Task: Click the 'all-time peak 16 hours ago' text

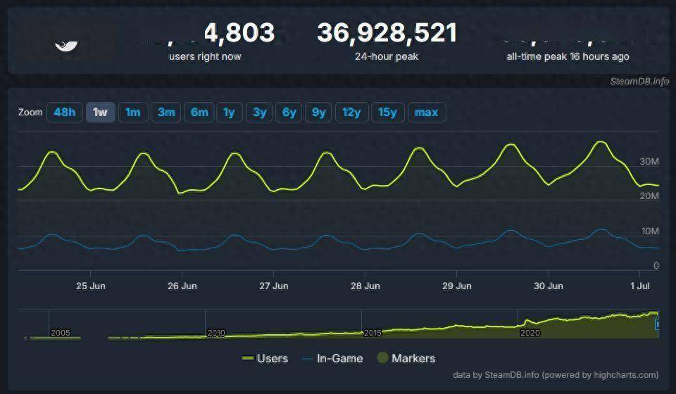Action: point(568,56)
